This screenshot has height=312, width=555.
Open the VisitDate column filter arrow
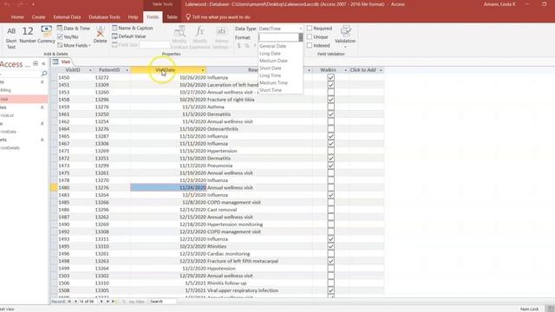[203, 70]
